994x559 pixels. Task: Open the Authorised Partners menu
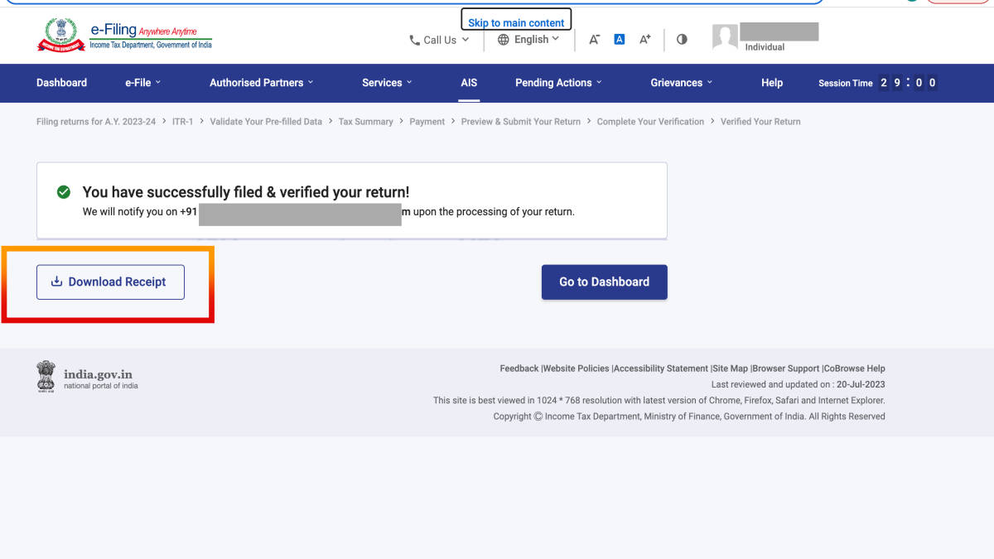[x=261, y=83]
